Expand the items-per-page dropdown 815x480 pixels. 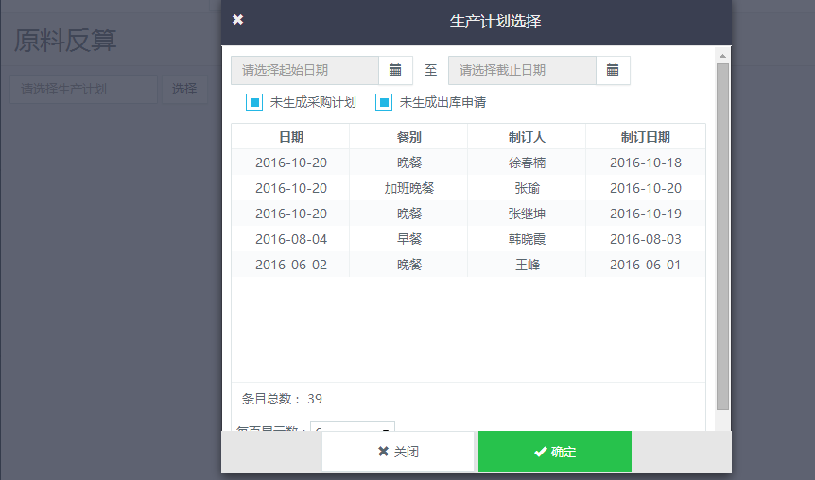(353, 428)
